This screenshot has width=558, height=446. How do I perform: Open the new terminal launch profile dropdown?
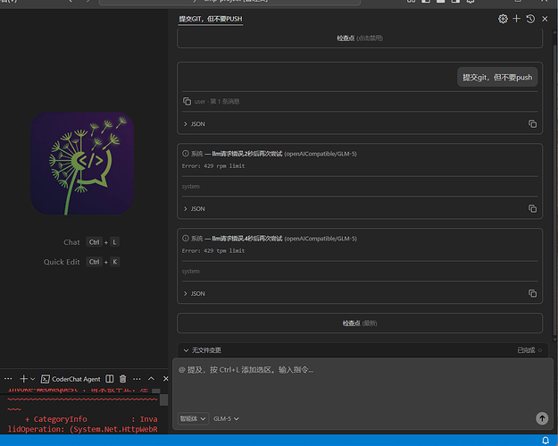click(33, 379)
